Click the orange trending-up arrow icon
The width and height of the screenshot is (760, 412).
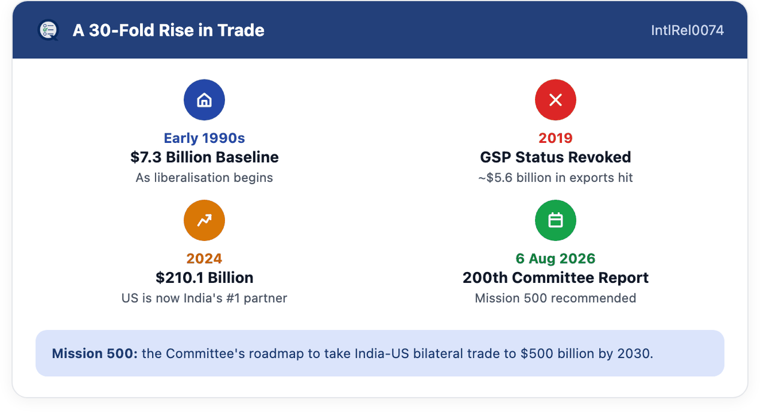click(x=204, y=221)
